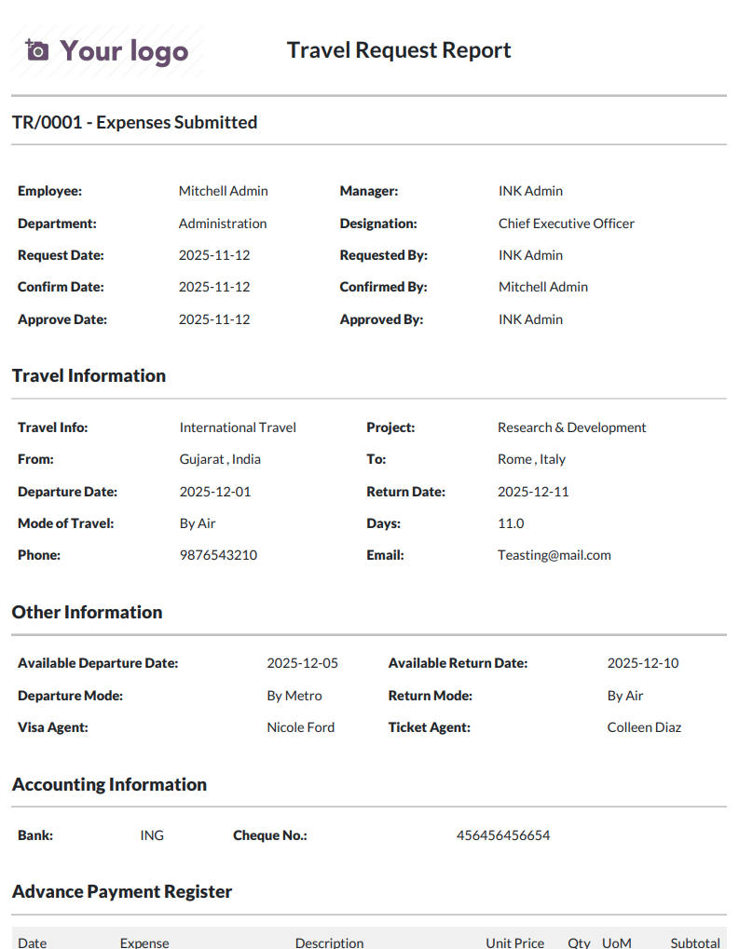Click the Other Information section heading
Screen dimensions: 739x949
88,613
